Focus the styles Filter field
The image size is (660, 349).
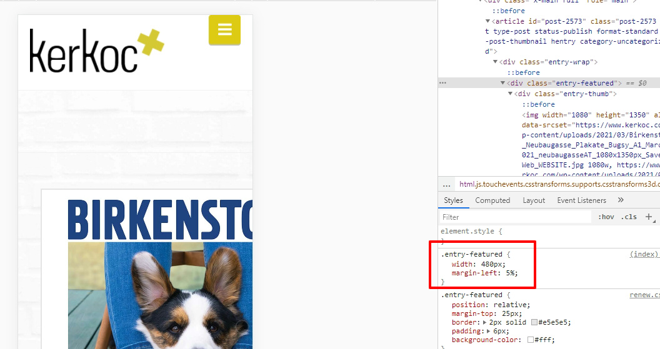(515, 217)
